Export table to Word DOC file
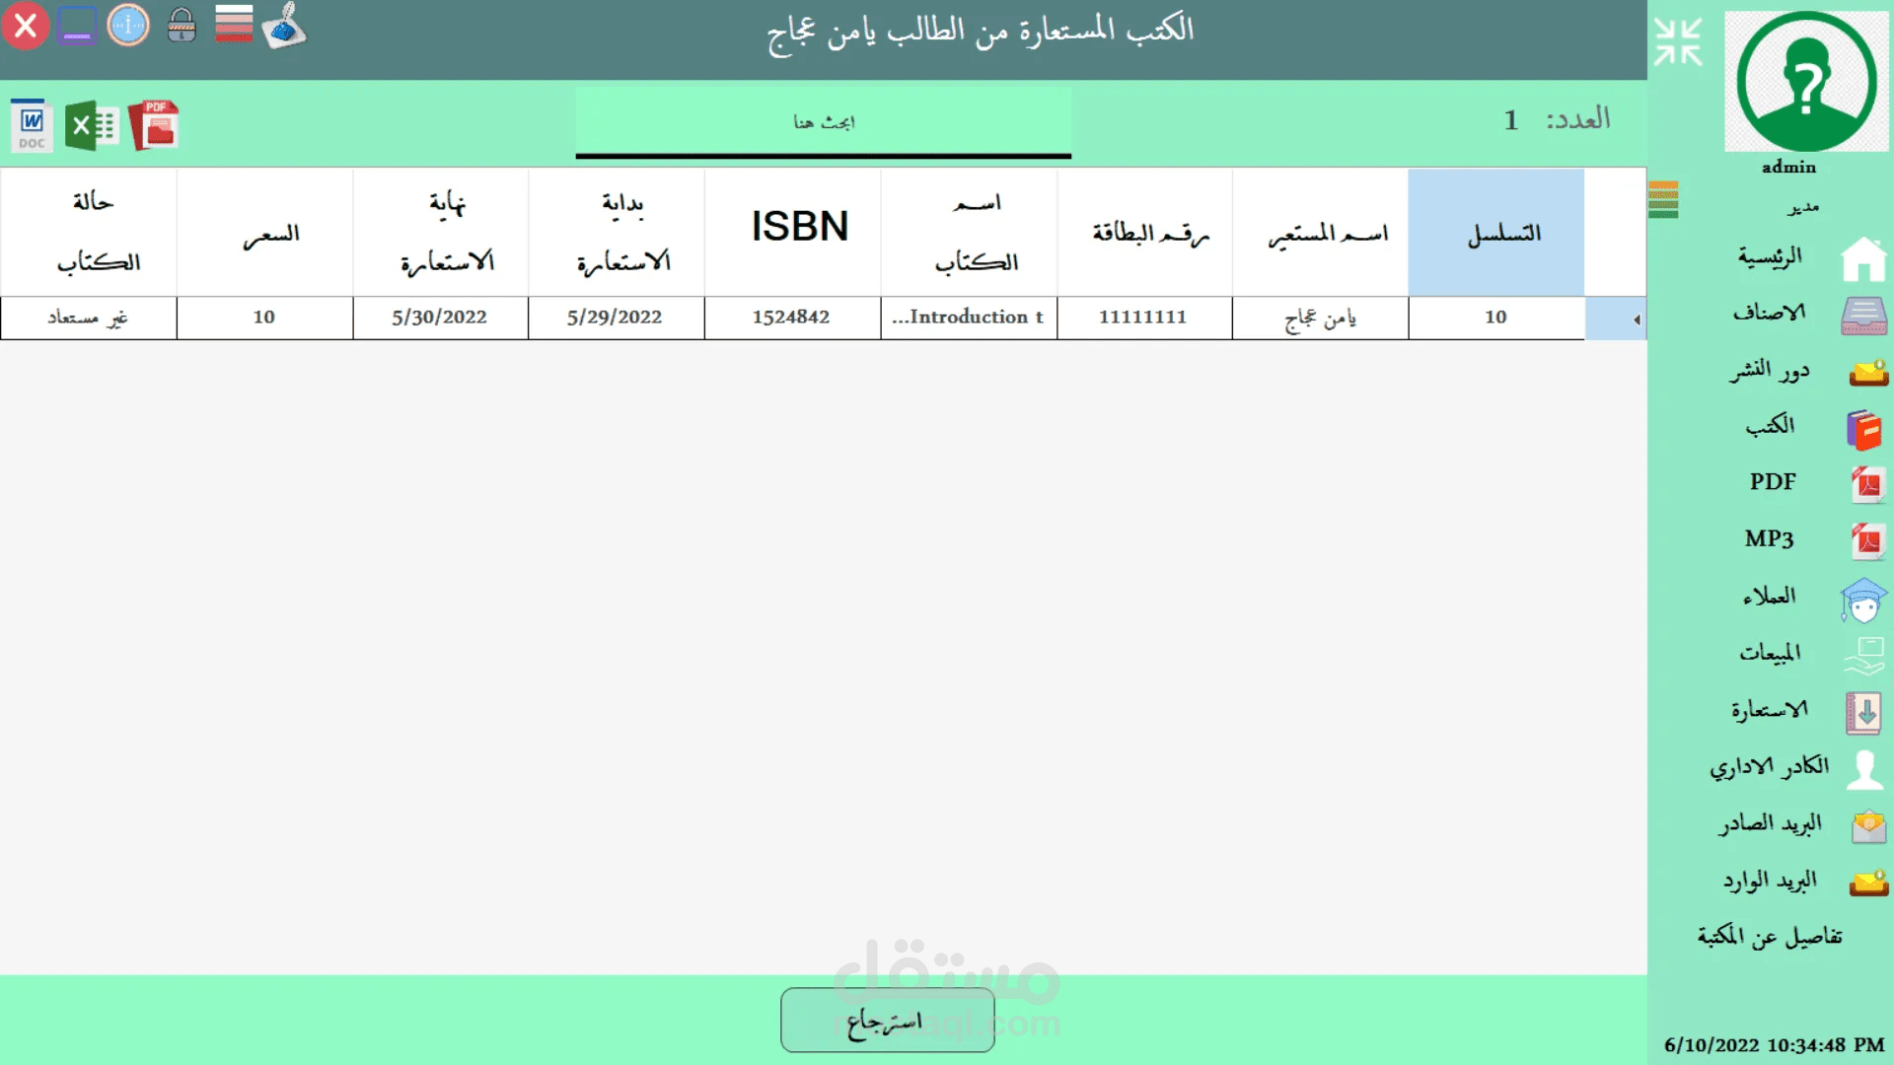Image resolution: width=1894 pixels, height=1065 pixels. tap(32, 125)
